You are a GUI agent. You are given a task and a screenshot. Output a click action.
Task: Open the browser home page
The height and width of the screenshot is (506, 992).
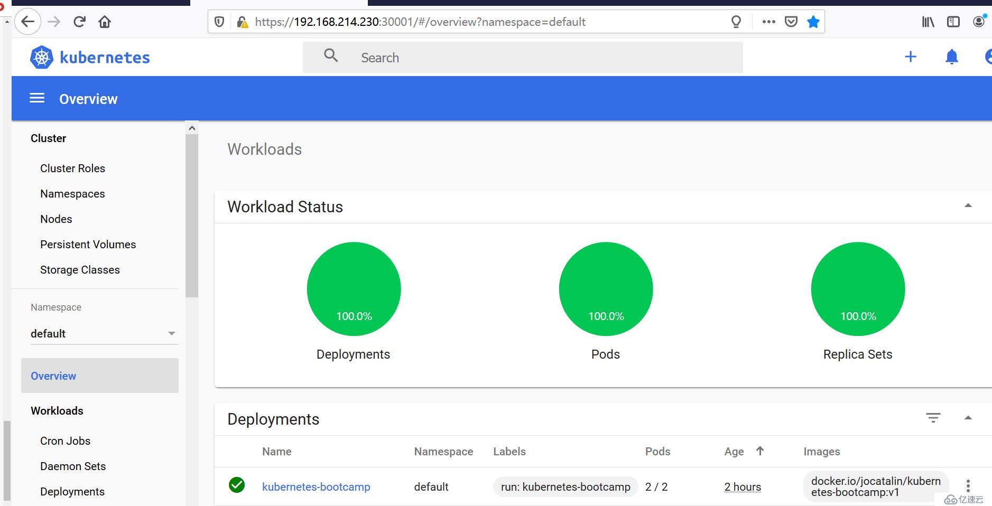tap(105, 22)
